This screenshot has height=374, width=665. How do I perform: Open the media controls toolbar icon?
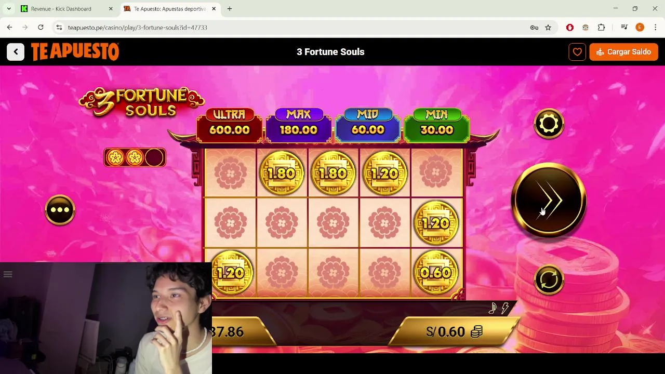(624, 28)
